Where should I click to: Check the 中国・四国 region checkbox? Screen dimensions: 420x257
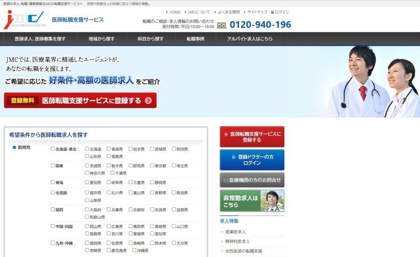point(53,226)
